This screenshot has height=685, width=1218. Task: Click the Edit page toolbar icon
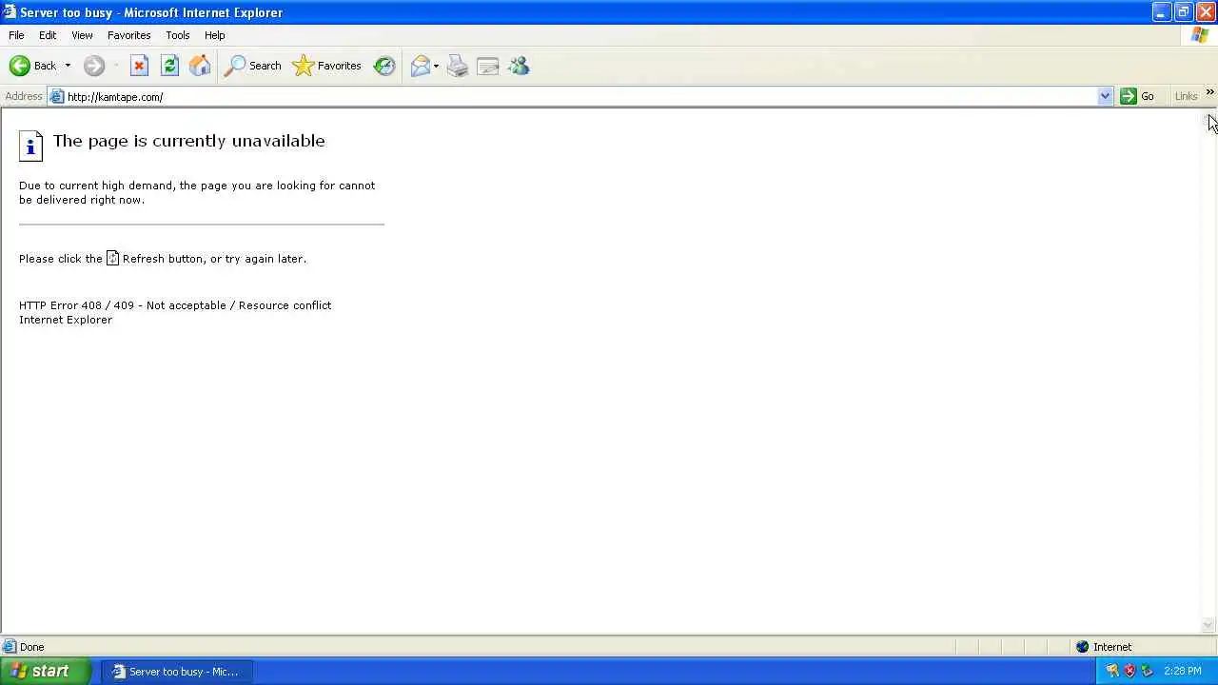coord(488,66)
